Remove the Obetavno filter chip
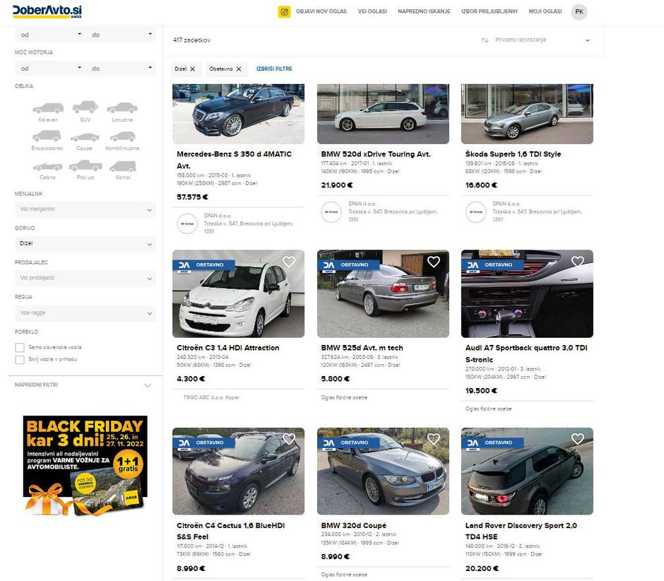Image resolution: width=664 pixels, height=581 pixels. click(239, 69)
